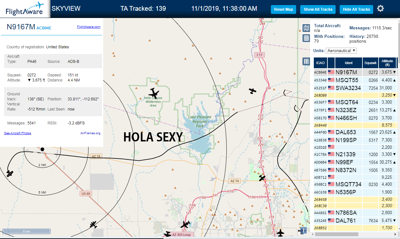Sort table by Squawk column header
The width and height of the screenshot is (400, 239).
click(370, 63)
